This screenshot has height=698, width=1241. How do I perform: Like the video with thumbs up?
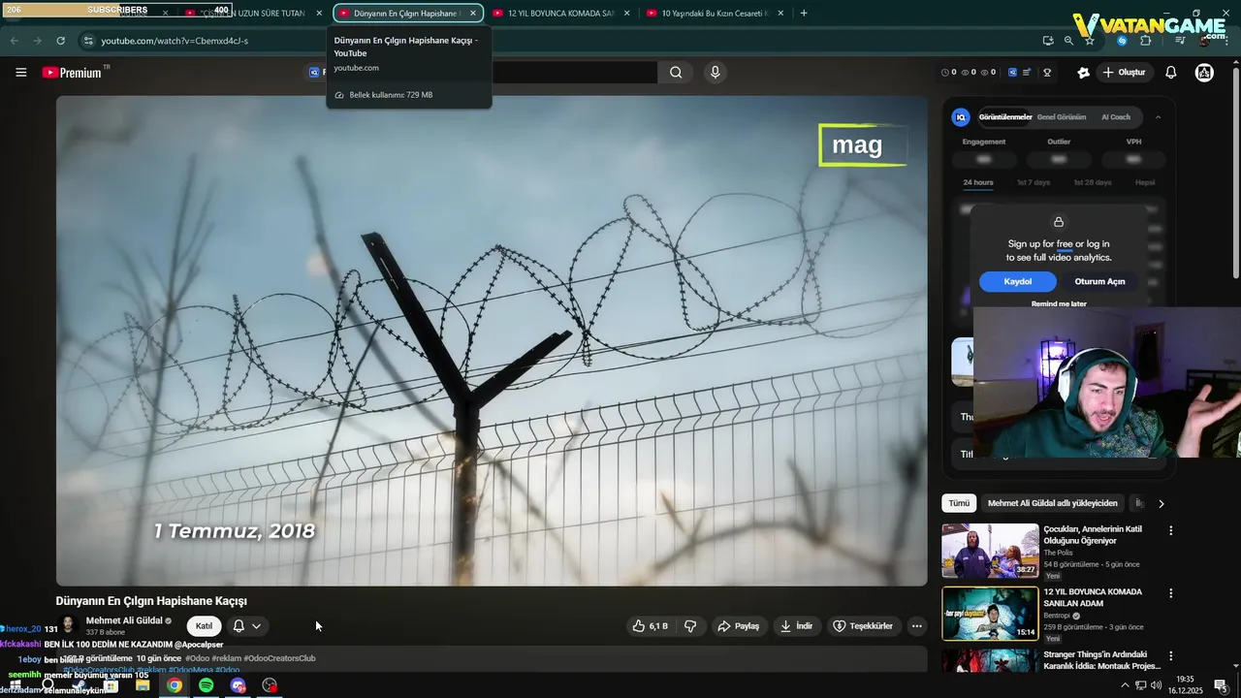pyautogui.click(x=650, y=626)
